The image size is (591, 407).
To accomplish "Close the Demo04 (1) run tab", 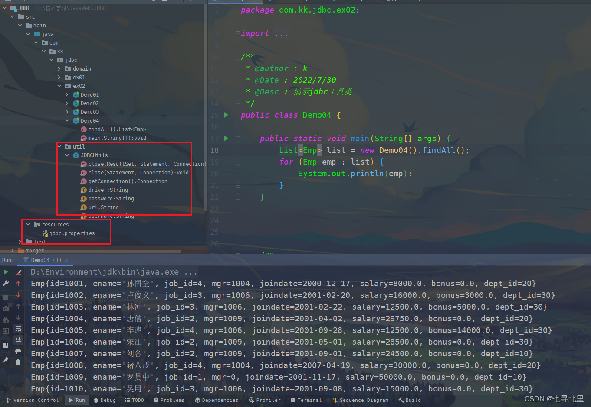I will (x=66, y=260).
